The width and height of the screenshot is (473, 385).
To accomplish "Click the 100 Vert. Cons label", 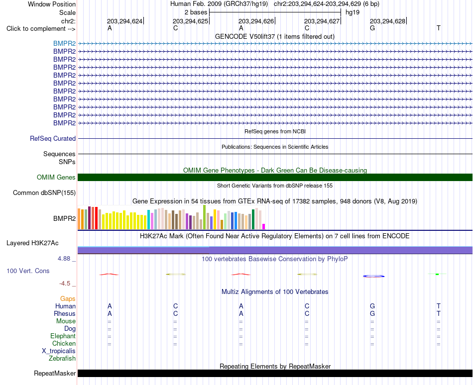I will click(28, 271).
